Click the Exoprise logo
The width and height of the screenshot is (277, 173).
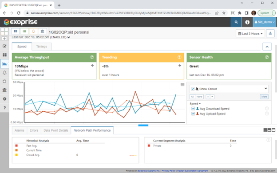pyautogui.click(x=21, y=22)
